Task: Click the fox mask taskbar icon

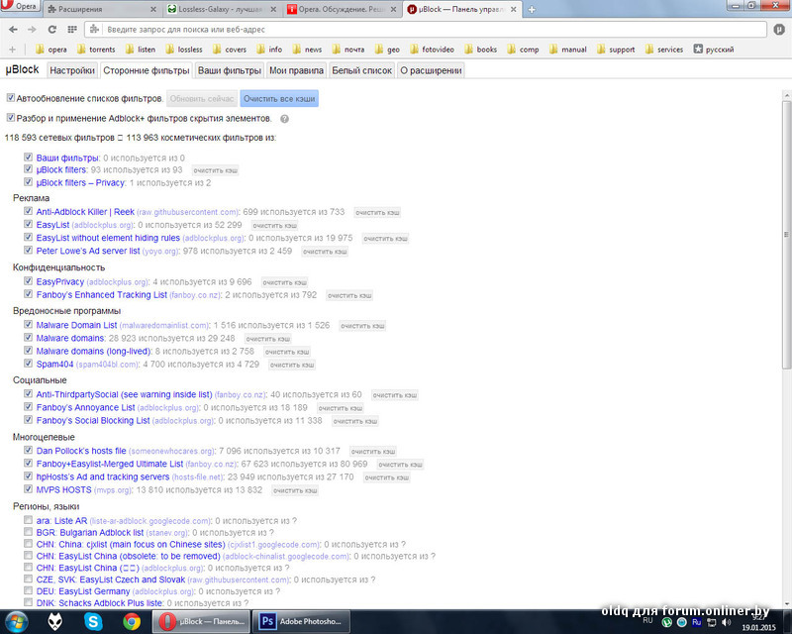Action: coord(55,621)
